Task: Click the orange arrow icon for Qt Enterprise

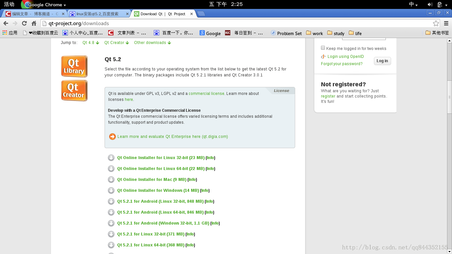Action: [113, 137]
